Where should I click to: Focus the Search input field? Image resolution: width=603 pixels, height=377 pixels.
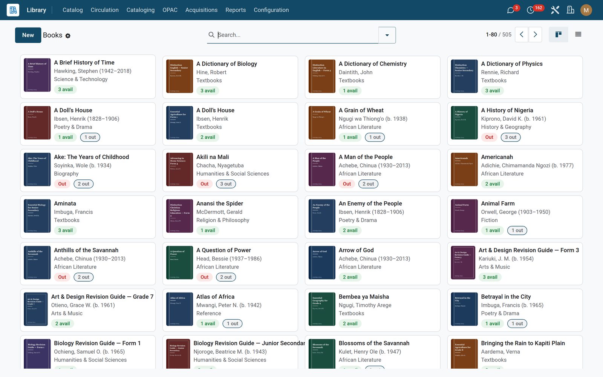click(x=297, y=35)
